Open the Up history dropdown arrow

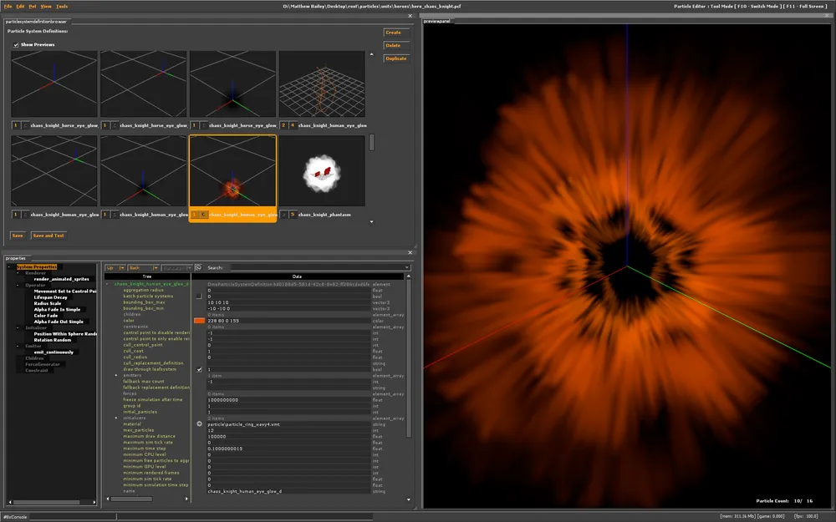(122, 268)
